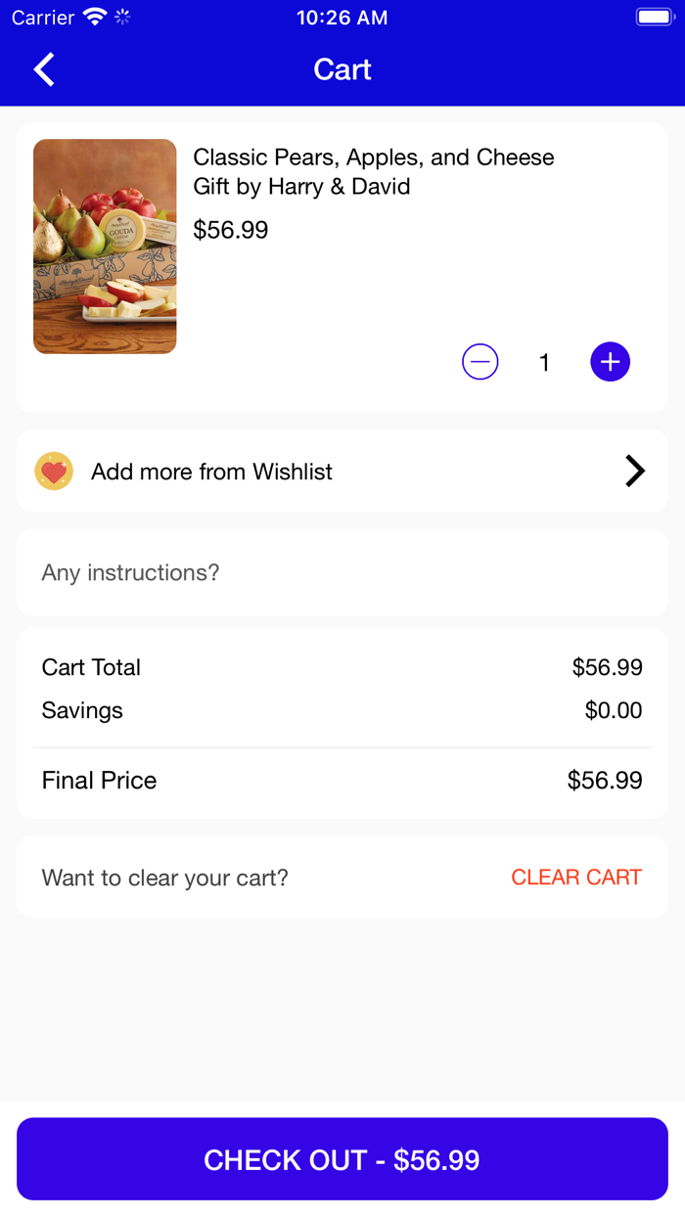Screen dimensions: 685x1217
Task: Open Add more from Wishlist
Action: (211, 472)
